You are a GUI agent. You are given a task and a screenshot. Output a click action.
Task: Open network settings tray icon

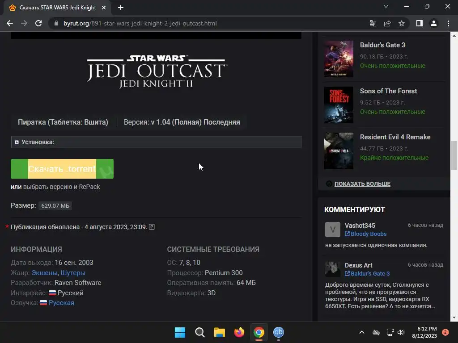click(390, 332)
